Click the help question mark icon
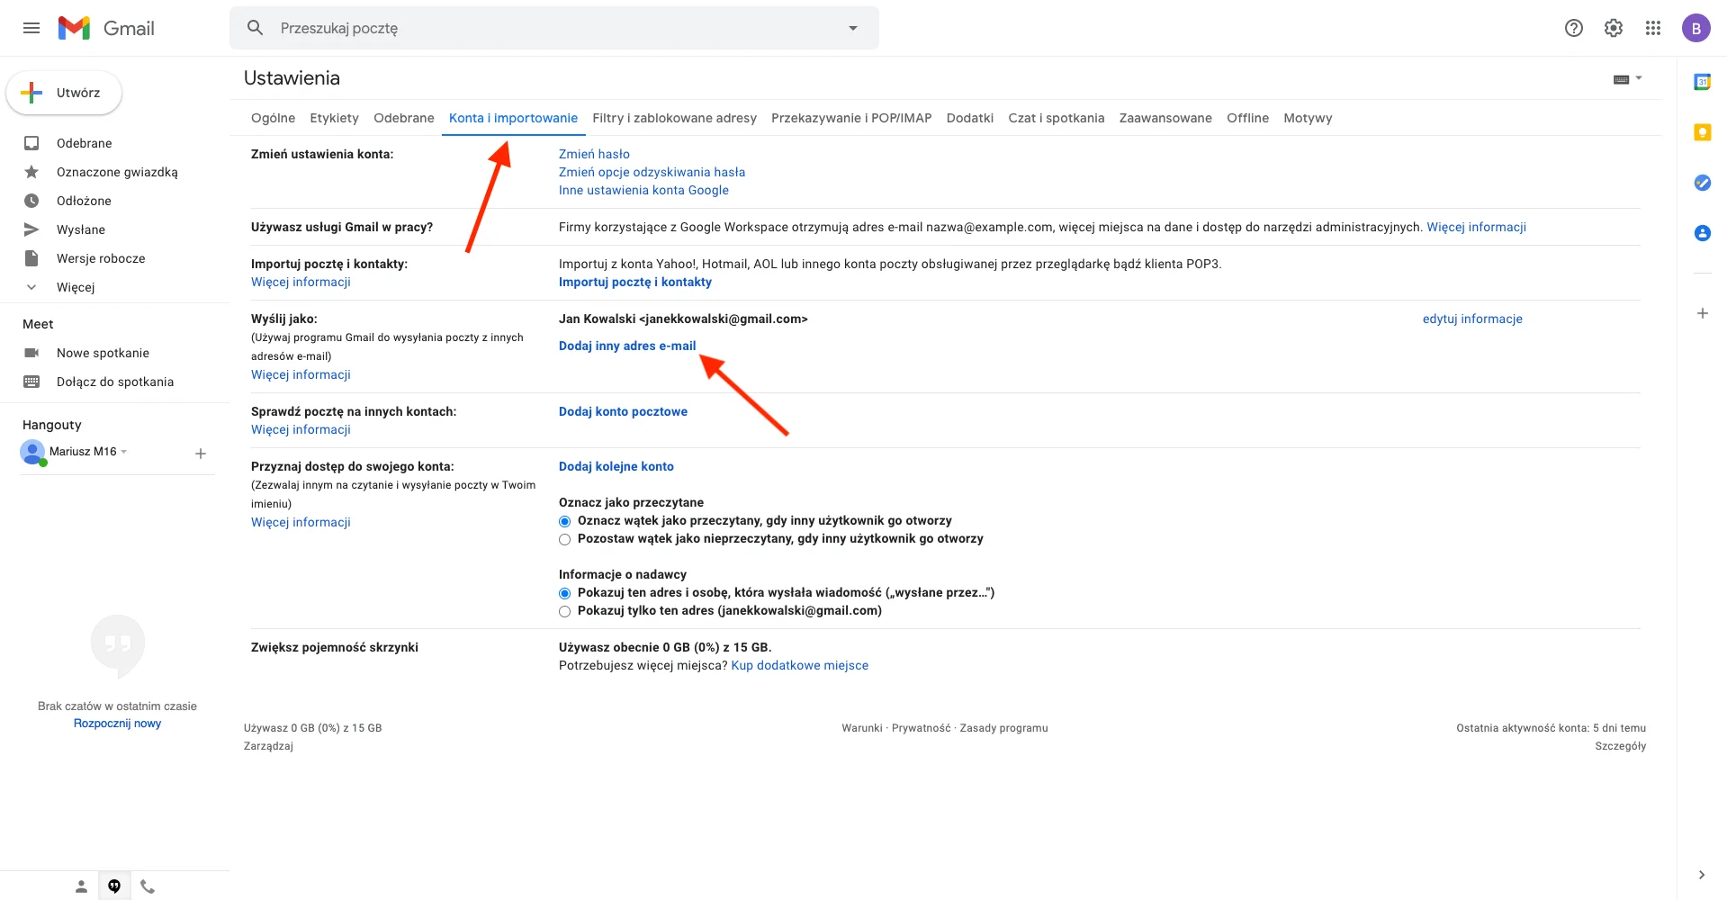This screenshot has width=1727, height=900. pos(1573,28)
